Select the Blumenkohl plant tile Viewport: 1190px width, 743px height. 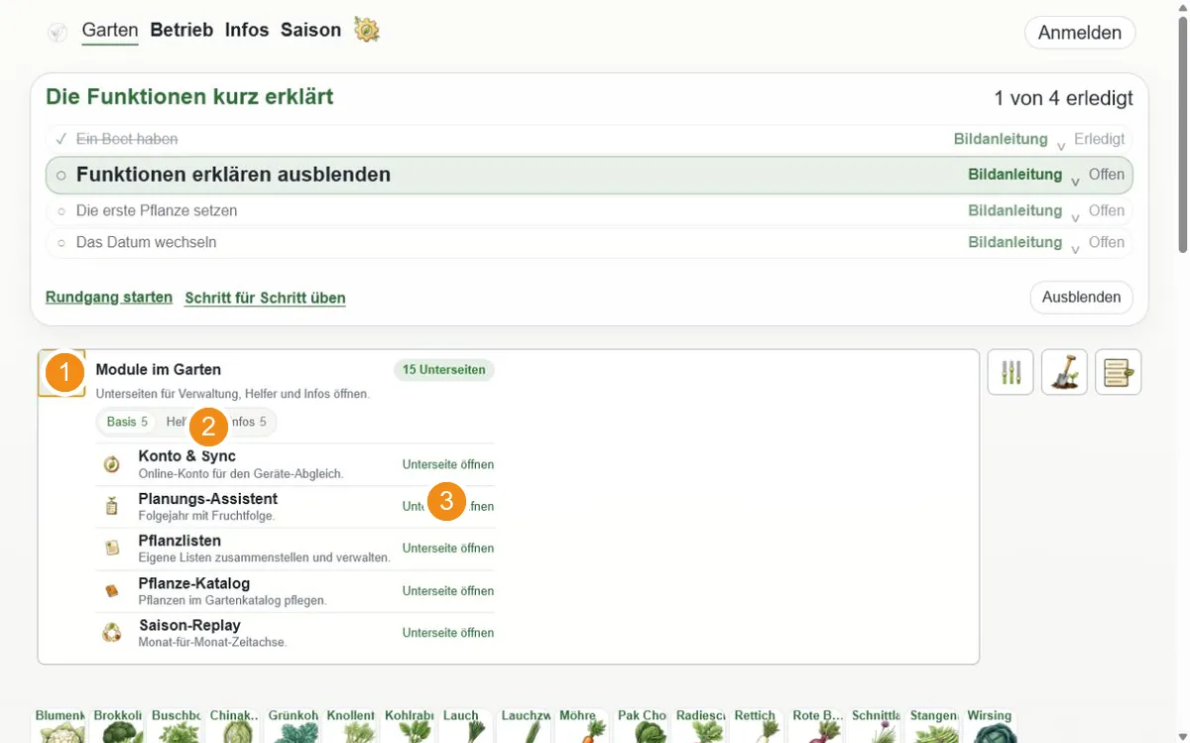pos(60,726)
